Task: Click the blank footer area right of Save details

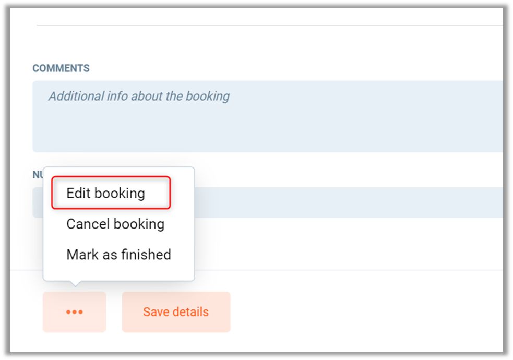Action: click(x=365, y=312)
